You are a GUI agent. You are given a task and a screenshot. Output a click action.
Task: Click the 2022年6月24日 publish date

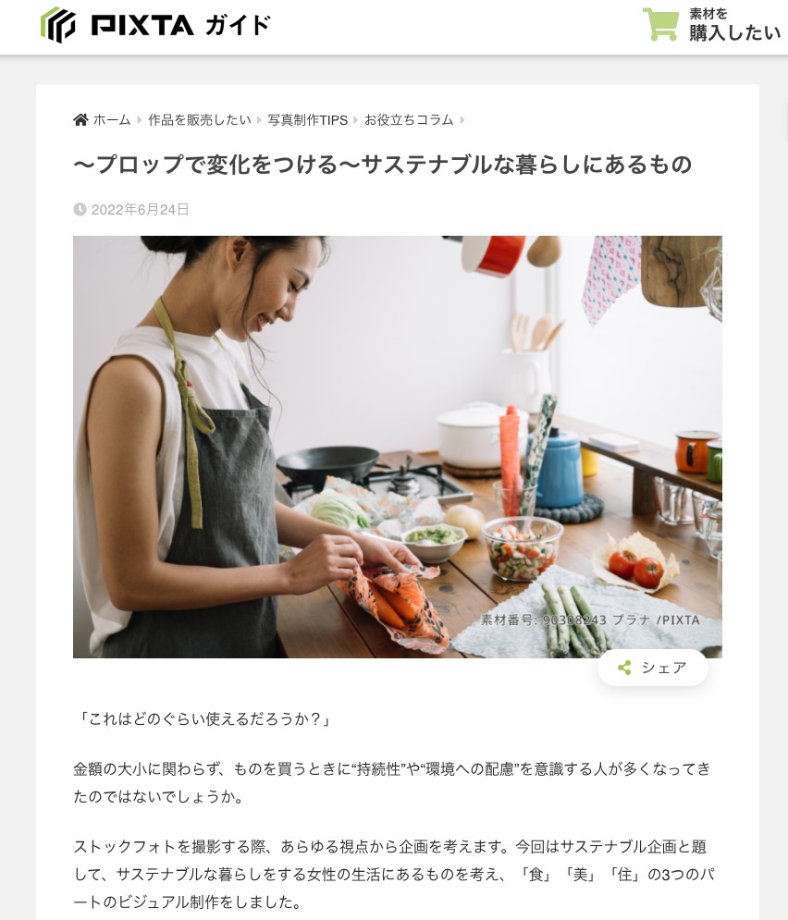tap(141, 210)
